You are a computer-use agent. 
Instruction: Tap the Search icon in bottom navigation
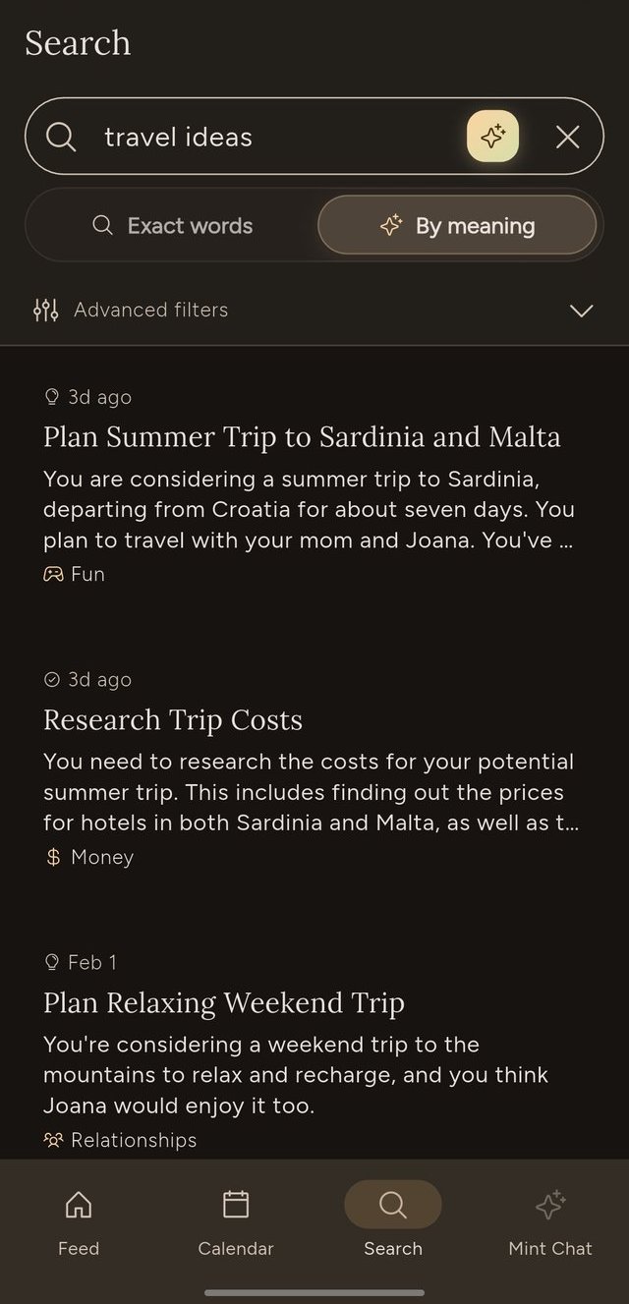[392, 1204]
